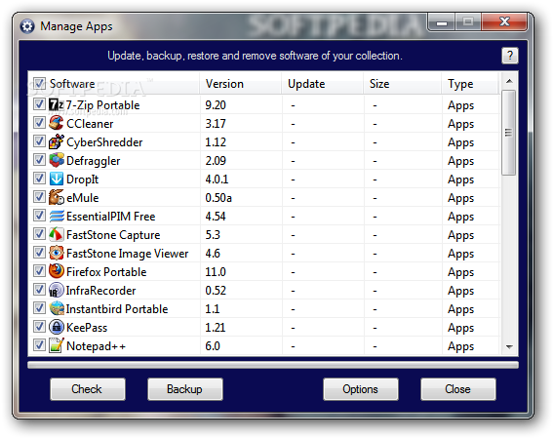Click the scrollbar down arrow
Screen dimensions: 554x439
click(509, 347)
